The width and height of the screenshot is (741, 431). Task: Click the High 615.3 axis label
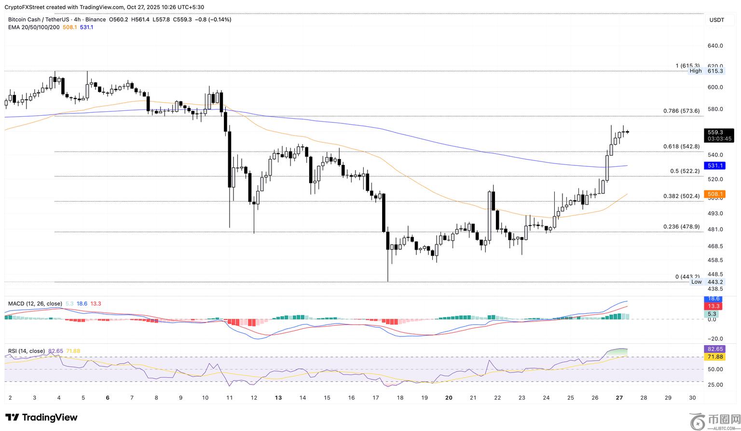click(x=707, y=71)
